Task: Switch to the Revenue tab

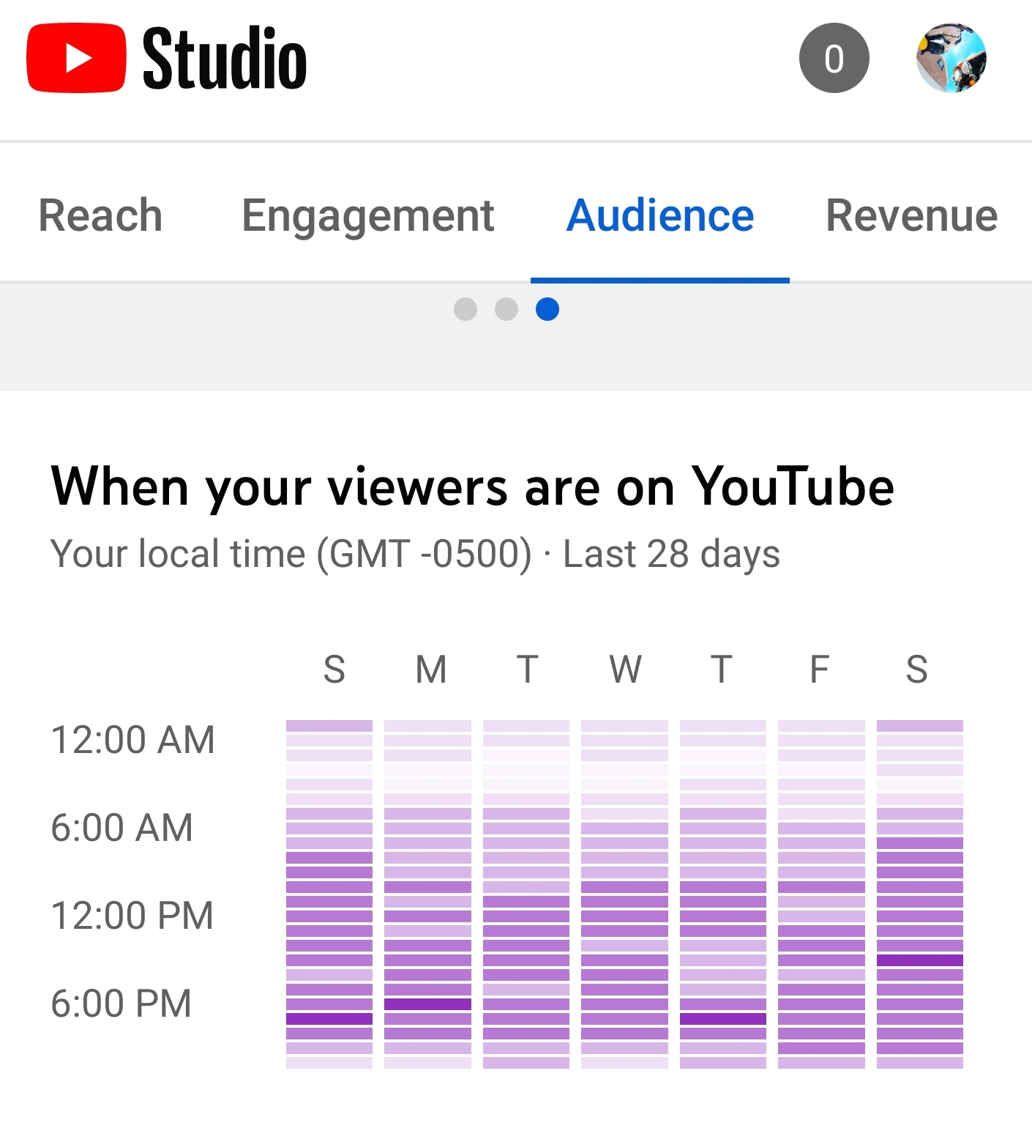Action: (912, 215)
